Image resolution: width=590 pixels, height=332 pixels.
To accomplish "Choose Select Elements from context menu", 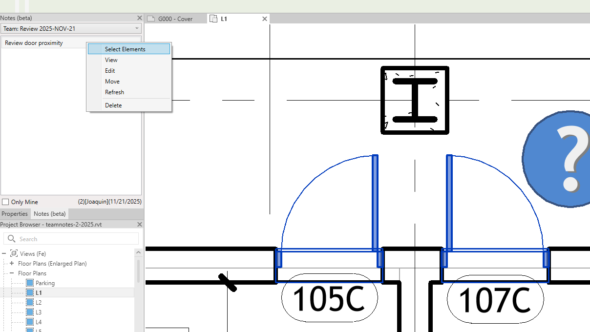I will pyautogui.click(x=125, y=49).
